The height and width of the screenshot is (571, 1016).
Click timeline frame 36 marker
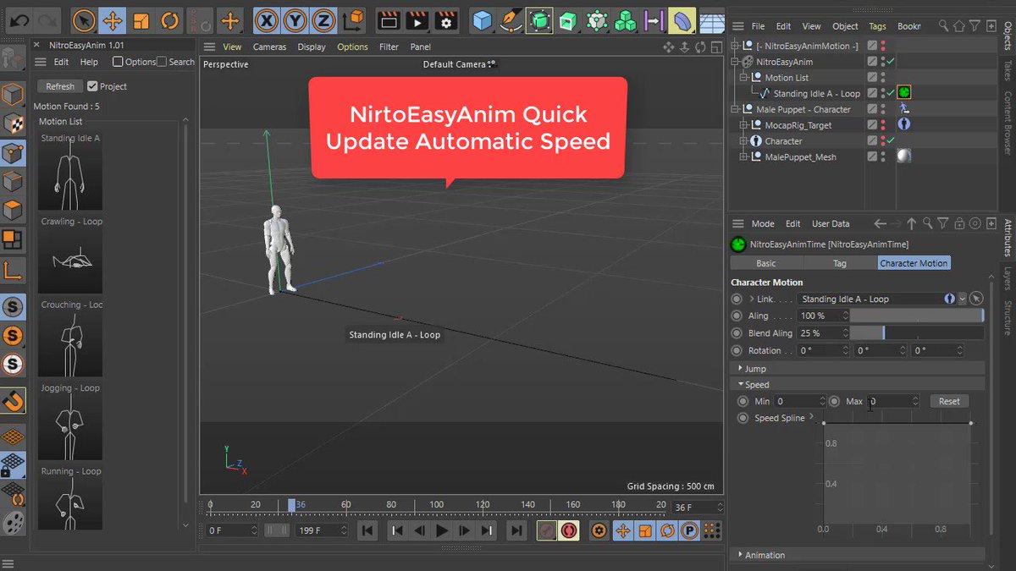(x=291, y=505)
